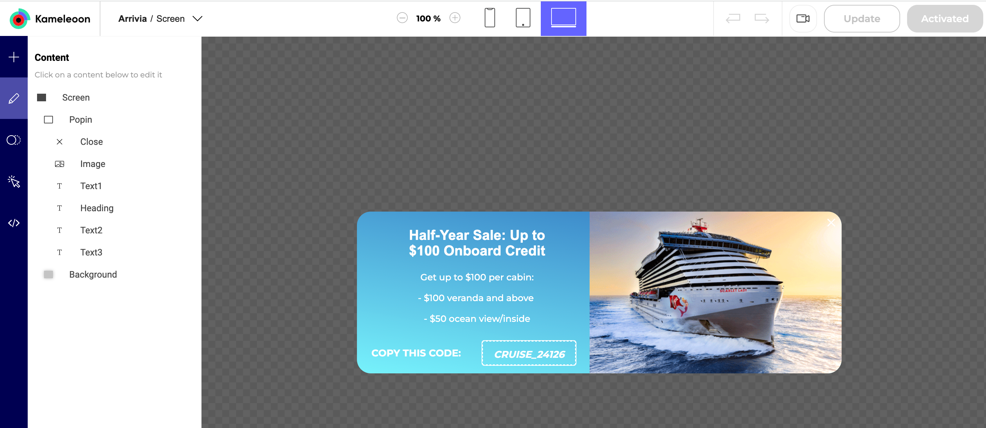Select the desktop preview mode
This screenshot has height=428, width=986.
pos(563,18)
